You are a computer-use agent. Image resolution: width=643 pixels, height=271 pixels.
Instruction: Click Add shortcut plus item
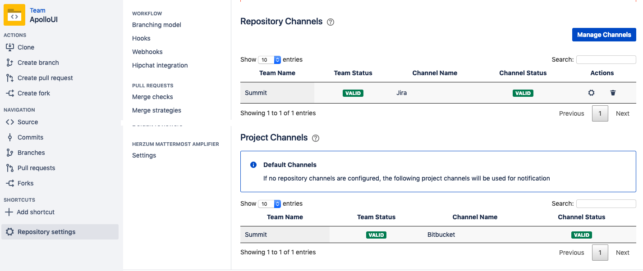(35, 212)
